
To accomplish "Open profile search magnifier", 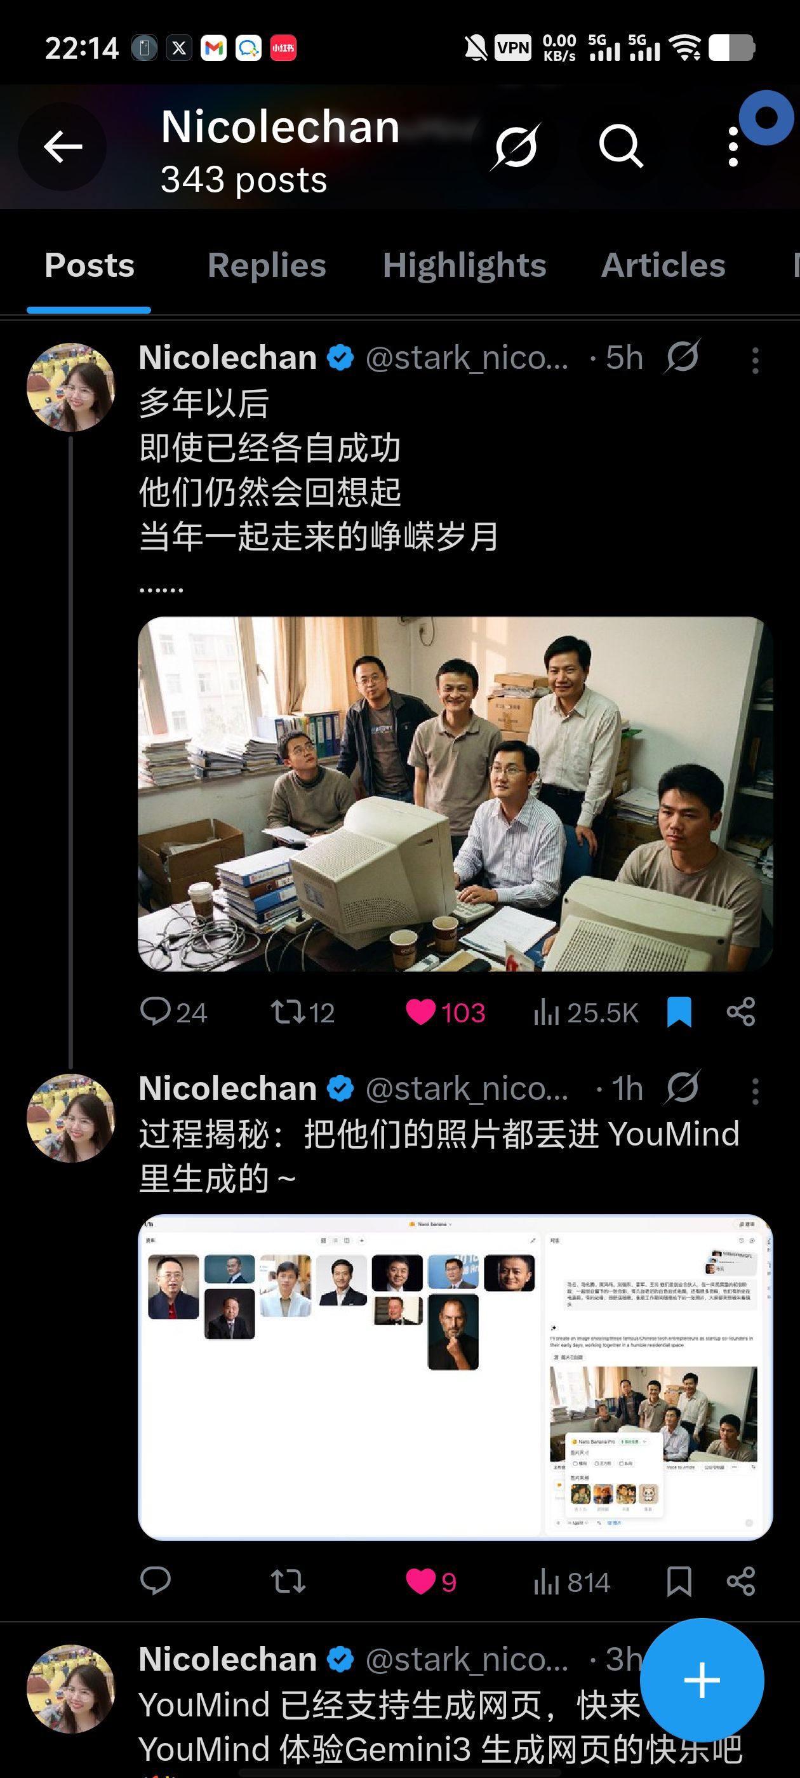I will coord(620,146).
